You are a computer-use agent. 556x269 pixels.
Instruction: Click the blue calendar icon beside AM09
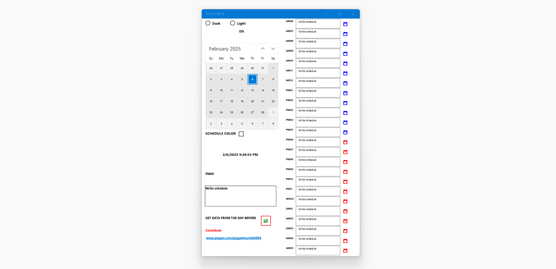[345, 54]
